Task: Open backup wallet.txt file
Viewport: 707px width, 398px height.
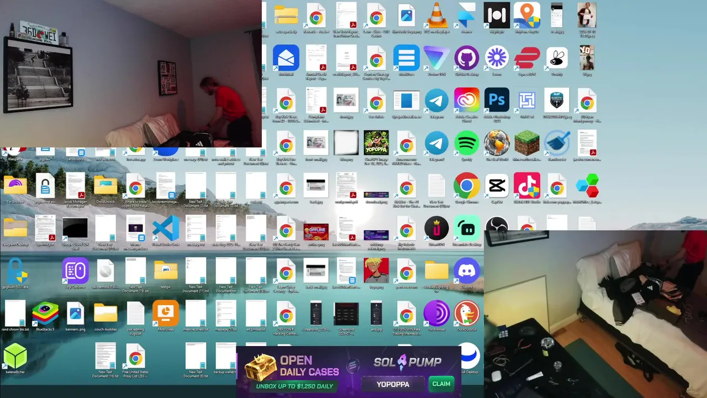Action: click(x=226, y=356)
